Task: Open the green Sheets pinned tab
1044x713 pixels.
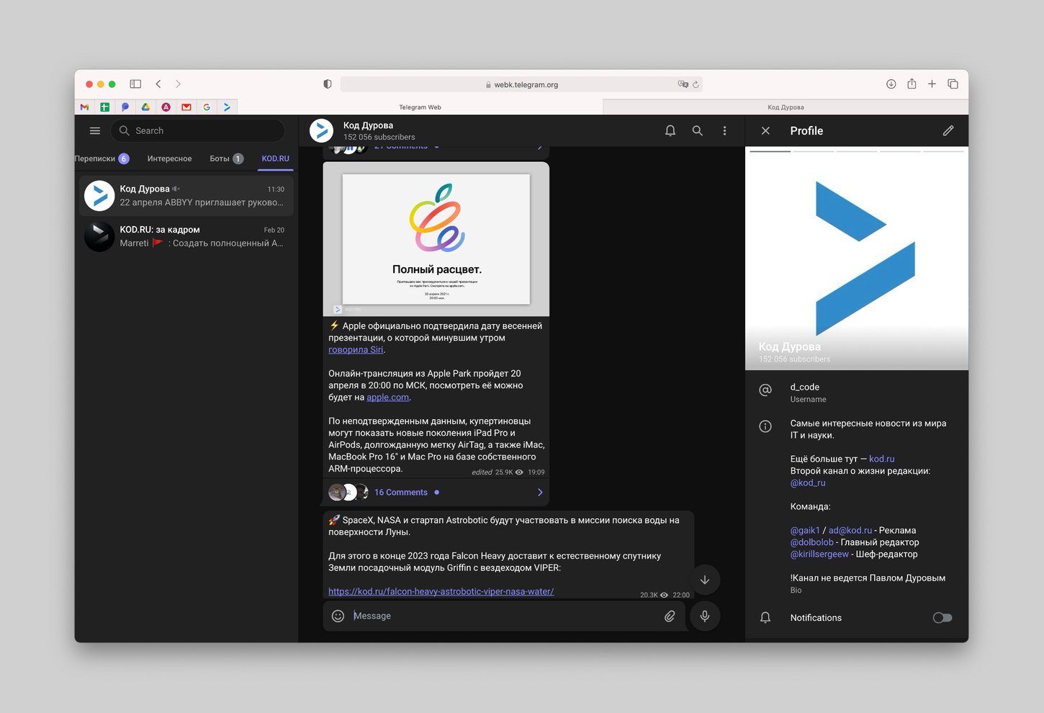Action: 105,107
